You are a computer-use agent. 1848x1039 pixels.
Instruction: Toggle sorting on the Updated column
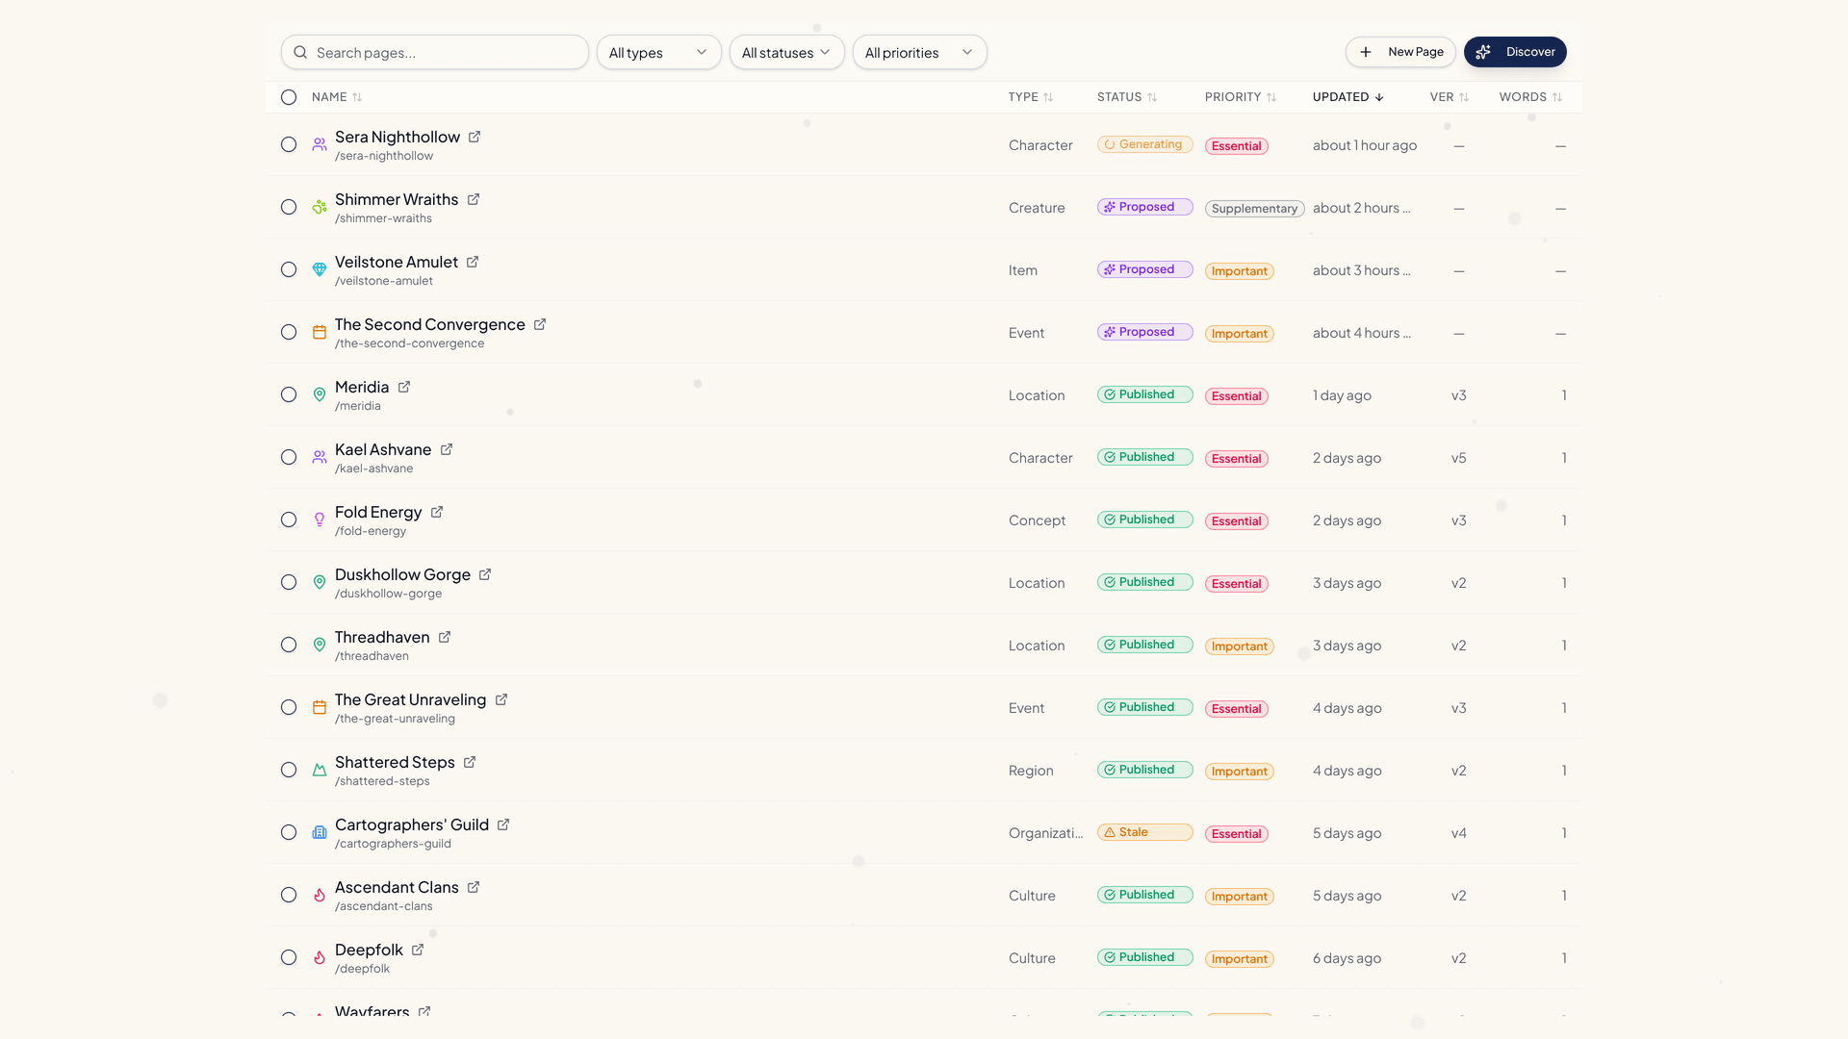tap(1347, 97)
